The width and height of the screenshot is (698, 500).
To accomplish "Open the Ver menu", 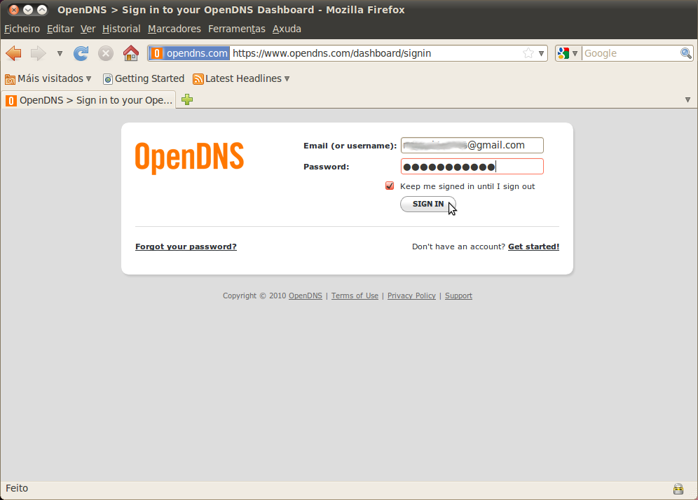I will [88, 29].
